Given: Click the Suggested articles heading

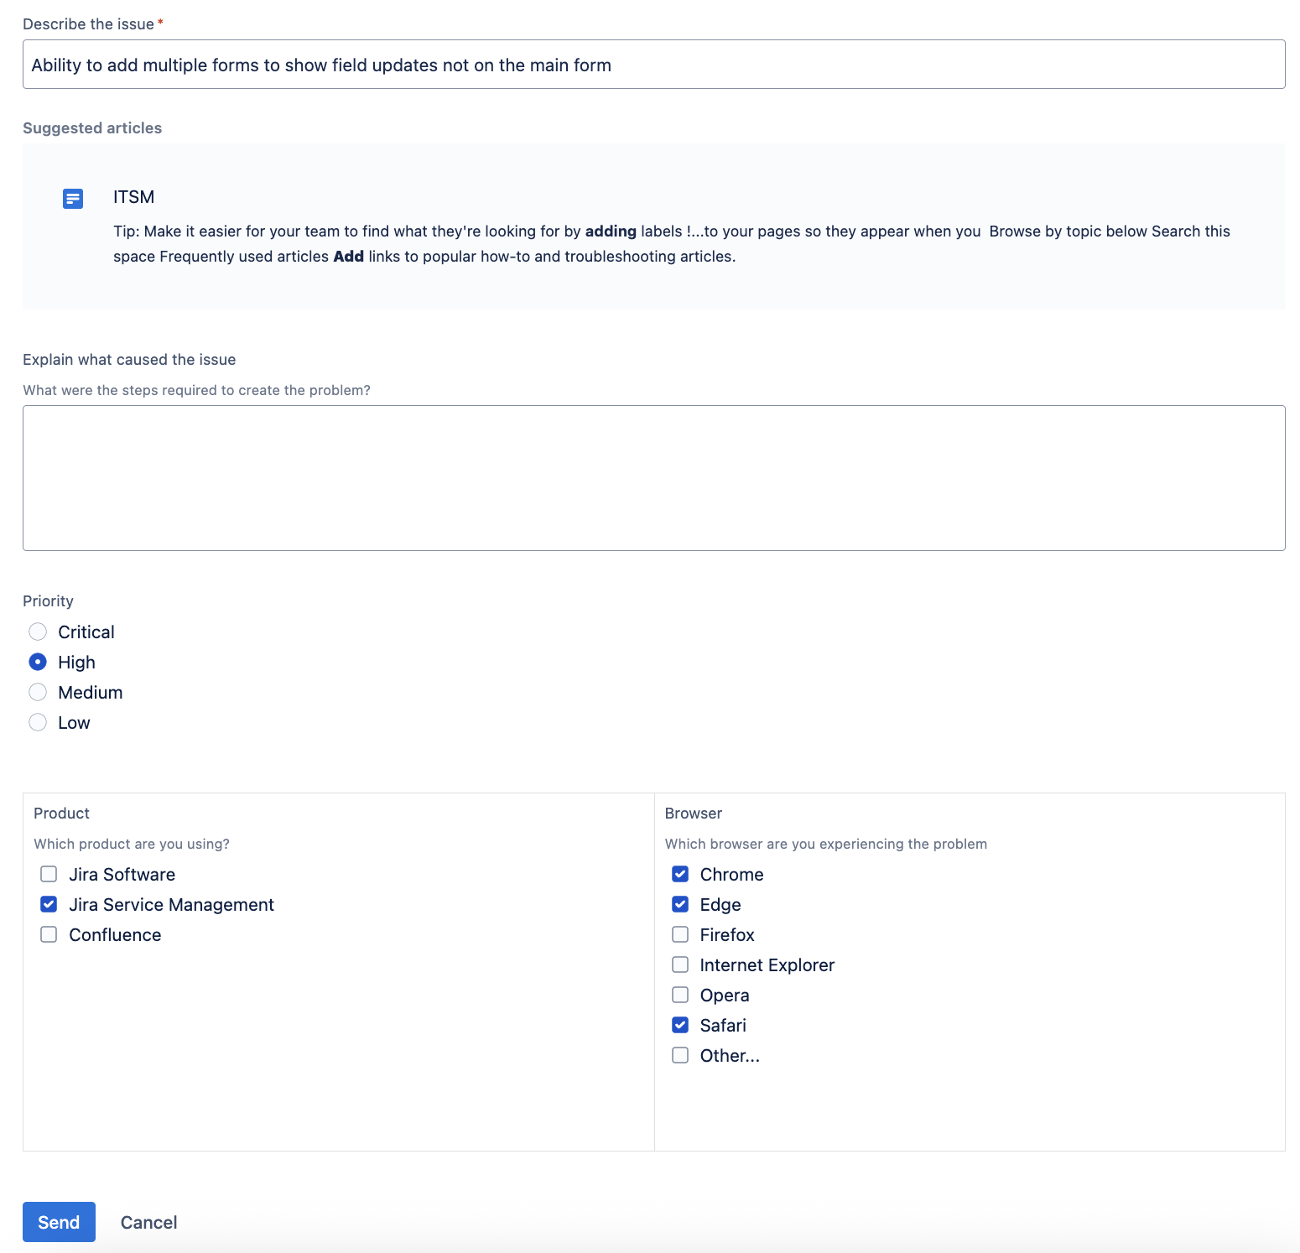Looking at the screenshot, I should pyautogui.click(x=92, y=128).
